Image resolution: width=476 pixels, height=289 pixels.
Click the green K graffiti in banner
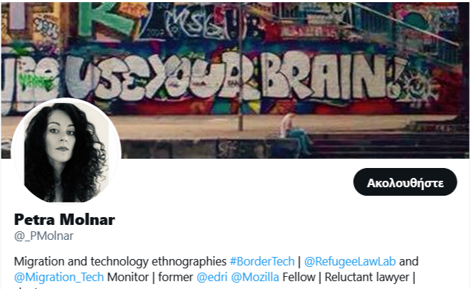(105, 19)
